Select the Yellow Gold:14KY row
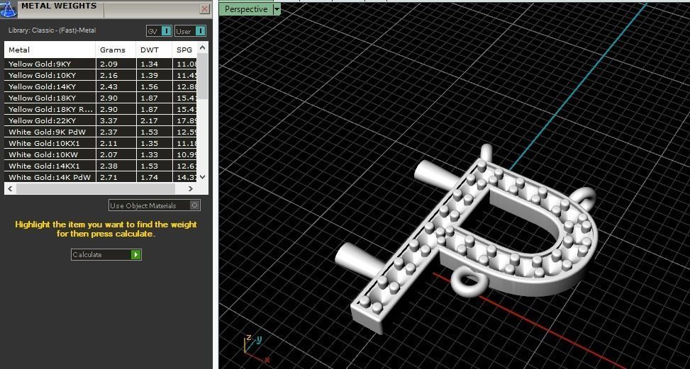Viewport: 690px width, 369px height. coord(100,86)
